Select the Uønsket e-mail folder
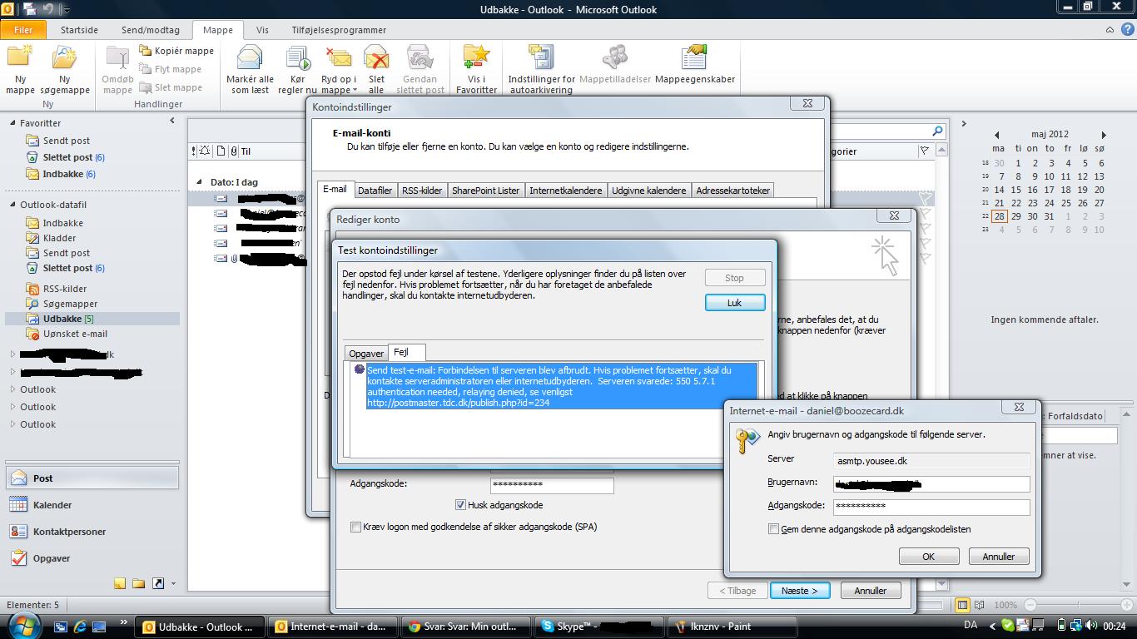Image resolution: width=1137 pixels, height=639 pixels. (75, 334)
